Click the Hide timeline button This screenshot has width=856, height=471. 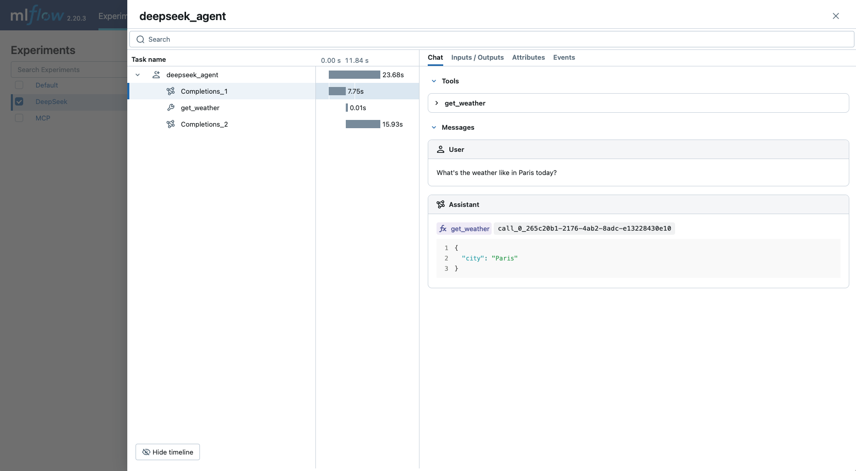pos(167,452)
